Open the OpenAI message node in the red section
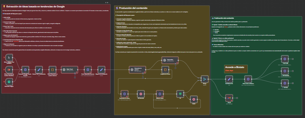This screenshot has height=118, width=305. [70, 70]
